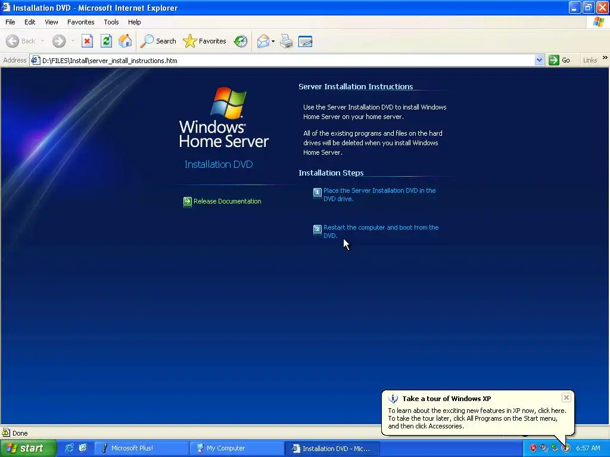Refresh the current page
This screenshot has height=457, width=610.
(106, 41)
